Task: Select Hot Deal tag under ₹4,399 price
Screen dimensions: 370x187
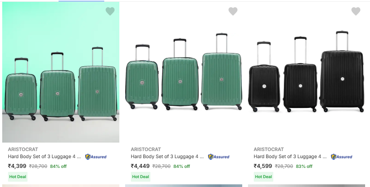Action: 18,176
